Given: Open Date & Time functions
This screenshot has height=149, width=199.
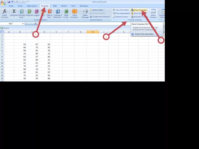Looking at the screenshot, I should pyautogui.click(x=49, y=13).
